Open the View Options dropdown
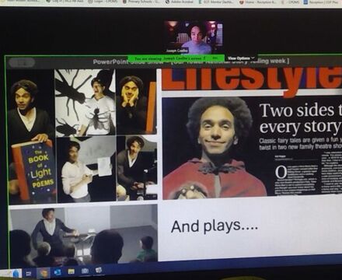This screenshot has height=280, width=342. click(x=241, y=58)
